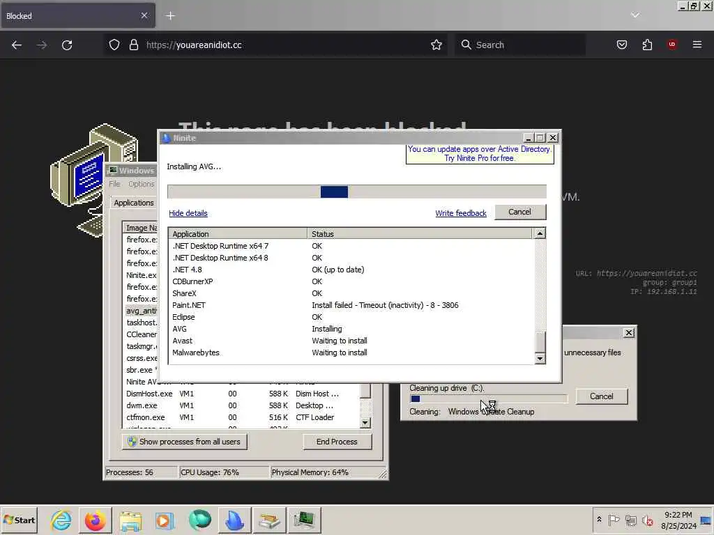Click the network tray icon
714x535 pixels.
pos(630,520)
